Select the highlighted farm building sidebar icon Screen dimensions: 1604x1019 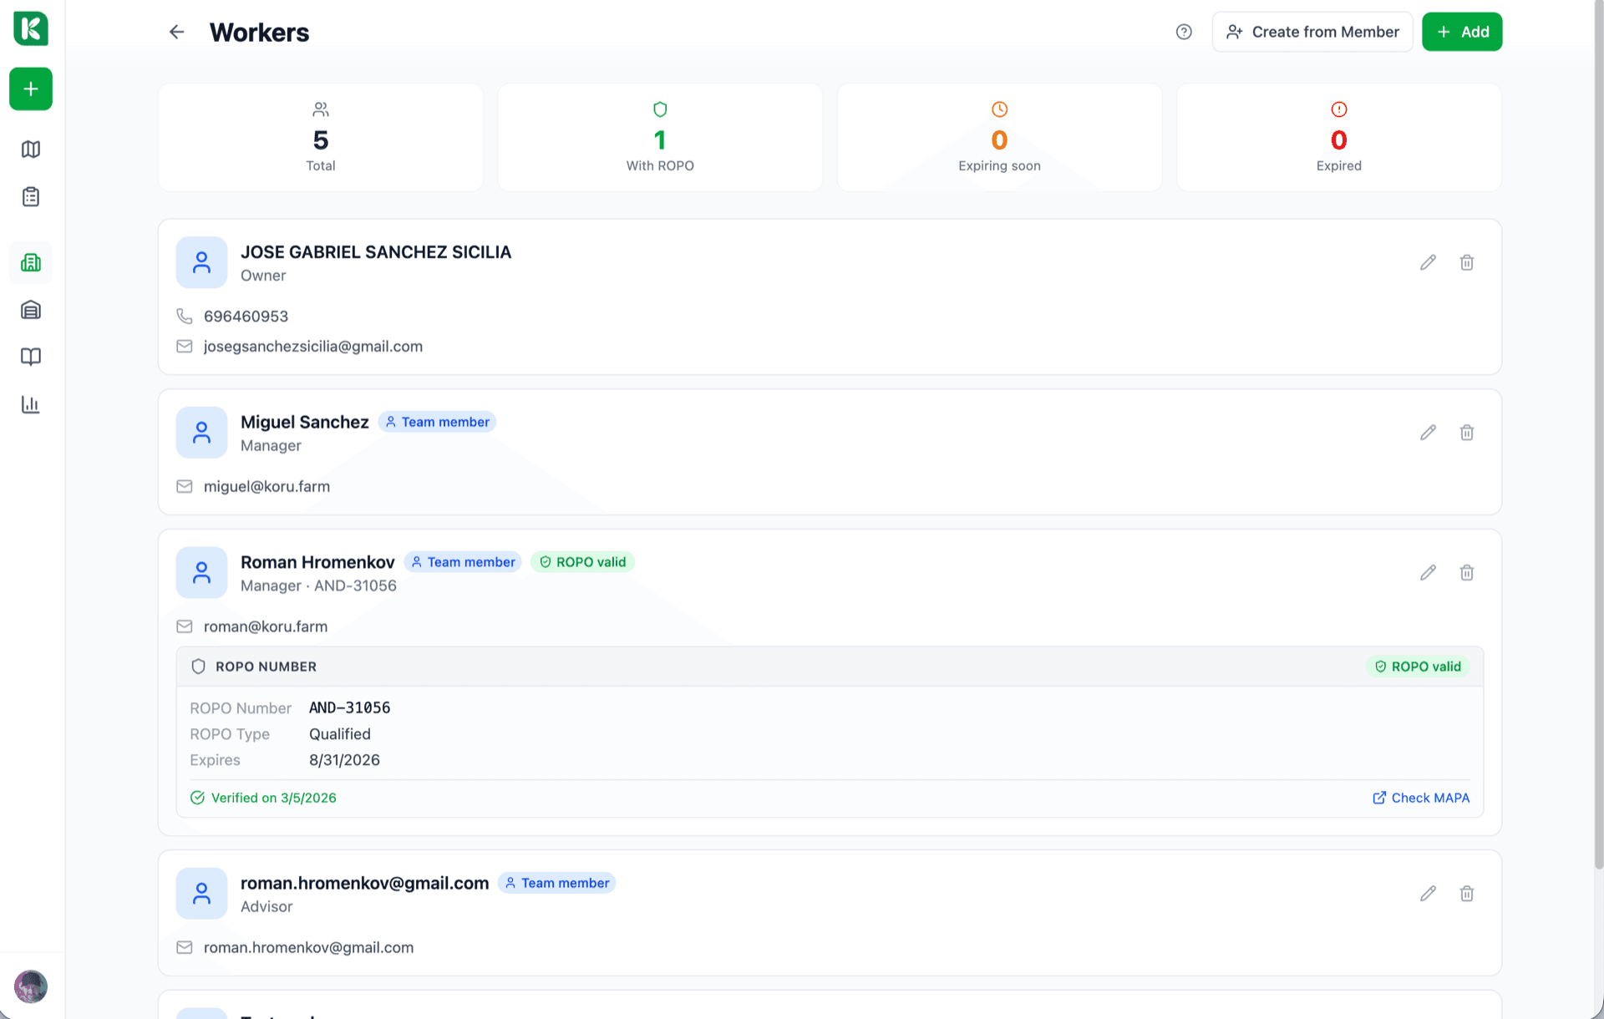(x=31, y=262)
